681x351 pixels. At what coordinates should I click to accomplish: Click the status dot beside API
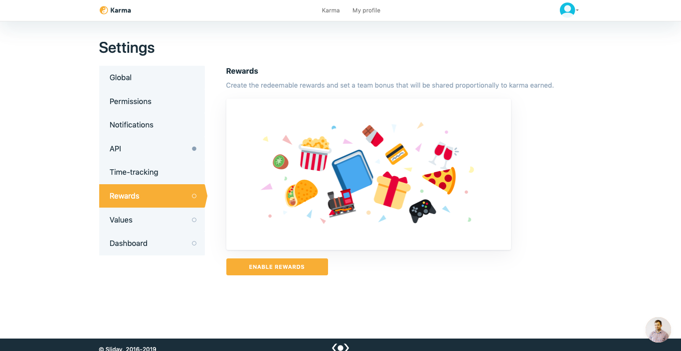194,149
